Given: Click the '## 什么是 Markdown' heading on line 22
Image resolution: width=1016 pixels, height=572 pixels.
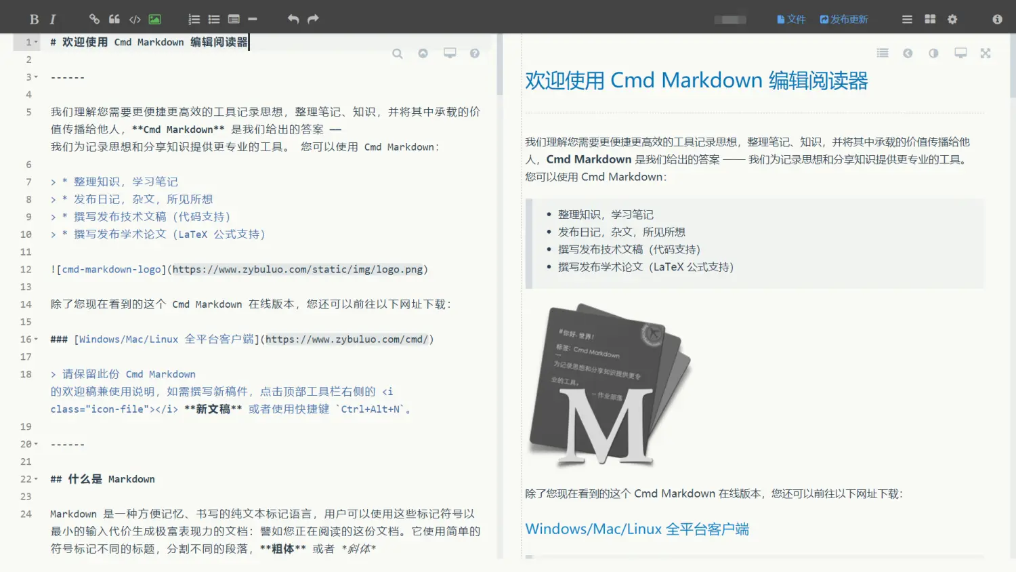Looking at the screenshot, I should click(102, 479).
